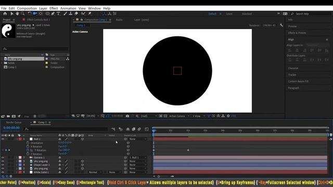The width and height of the screenshot is (333, 187).
Task: Expand the Effects & Presets panel
Action: pos(297,33)
